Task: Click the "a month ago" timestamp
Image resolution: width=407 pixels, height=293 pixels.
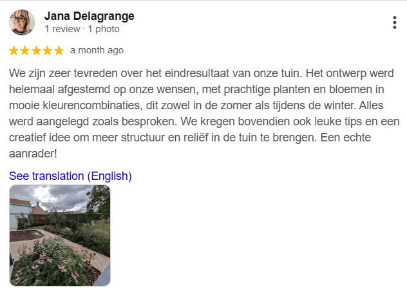Action: [x=97, y=50]
